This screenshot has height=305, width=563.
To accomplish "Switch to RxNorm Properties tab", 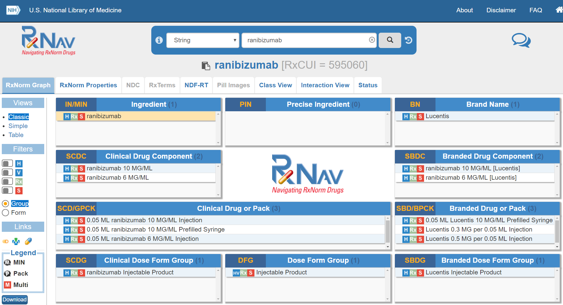I will click(88, 85).
